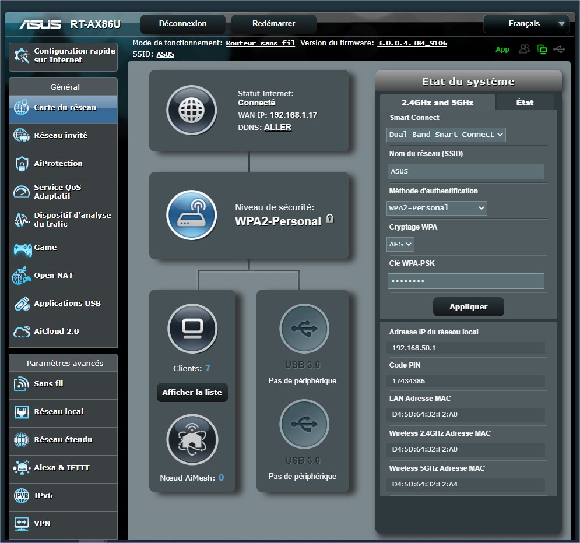Open the AES Cryptage WPA dropdown
Image resolution: width=580 pixels, height=543 pixels.
pyautogui.click(x=400, y=244)
